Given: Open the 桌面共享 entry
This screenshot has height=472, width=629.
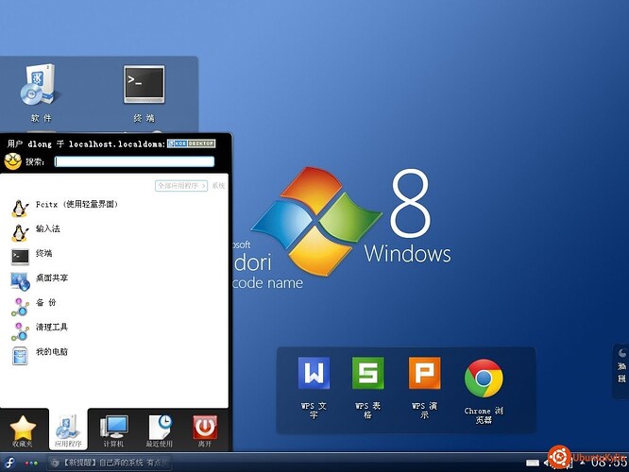Looking at the screenshot, I should pyautogui.click(x=114, y=281).
